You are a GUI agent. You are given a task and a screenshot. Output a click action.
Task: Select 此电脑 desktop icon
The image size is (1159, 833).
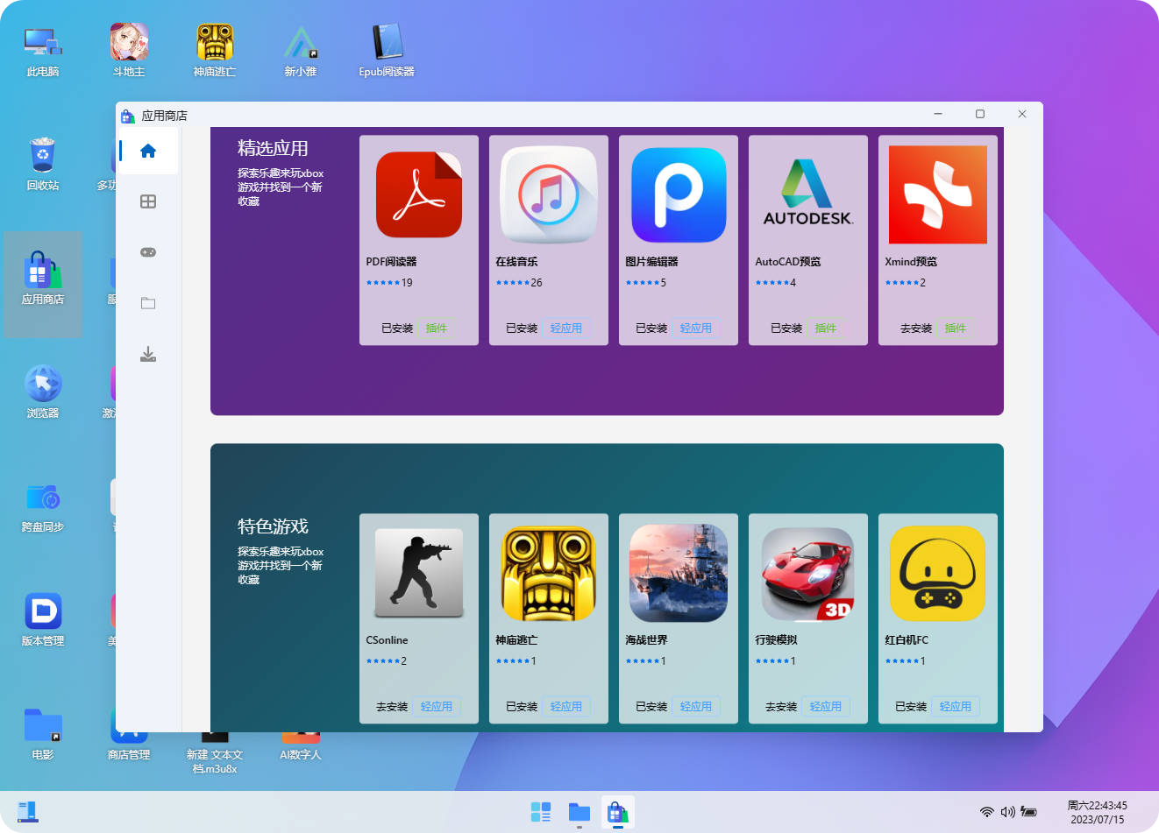[43, 51]
